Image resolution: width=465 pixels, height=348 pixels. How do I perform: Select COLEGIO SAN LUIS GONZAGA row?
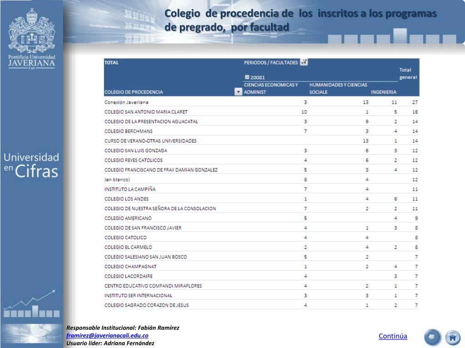point(262,150)
